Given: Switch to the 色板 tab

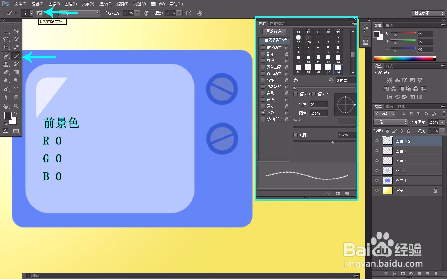Looking at the screenshot, I should 389,25.
